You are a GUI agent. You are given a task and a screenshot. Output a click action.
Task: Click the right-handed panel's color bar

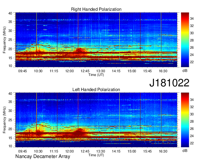pos(185,40)
